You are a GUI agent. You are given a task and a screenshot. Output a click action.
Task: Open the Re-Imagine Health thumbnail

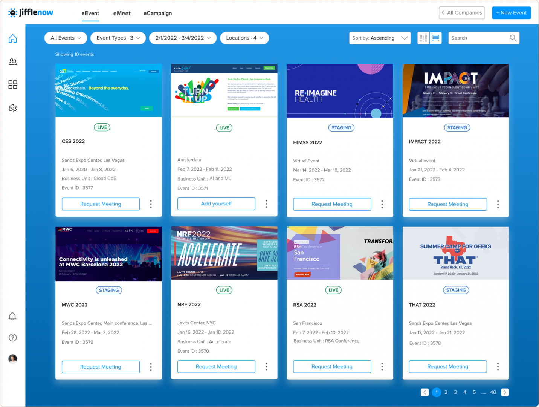tap(340, 90)
